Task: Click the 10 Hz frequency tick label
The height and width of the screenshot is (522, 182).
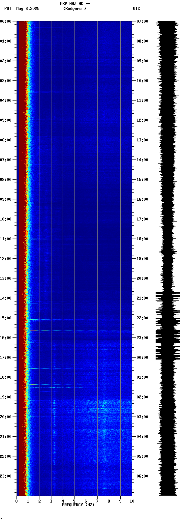Action: tap(132, 501)
